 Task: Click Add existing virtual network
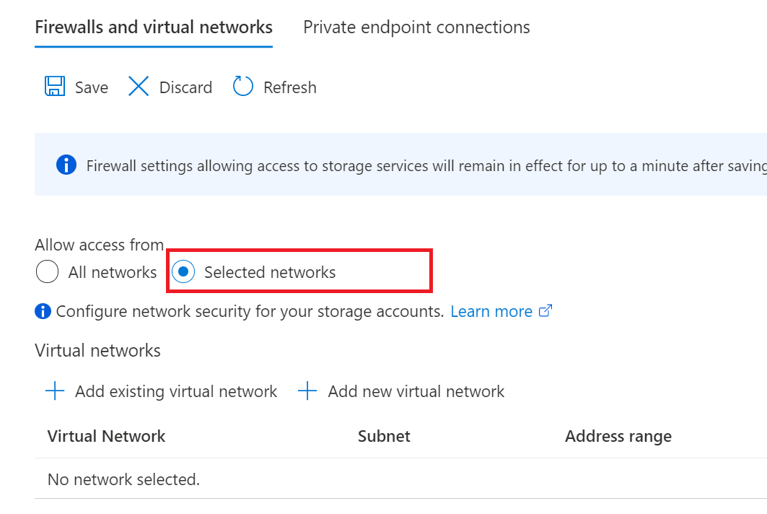[175, 391]
